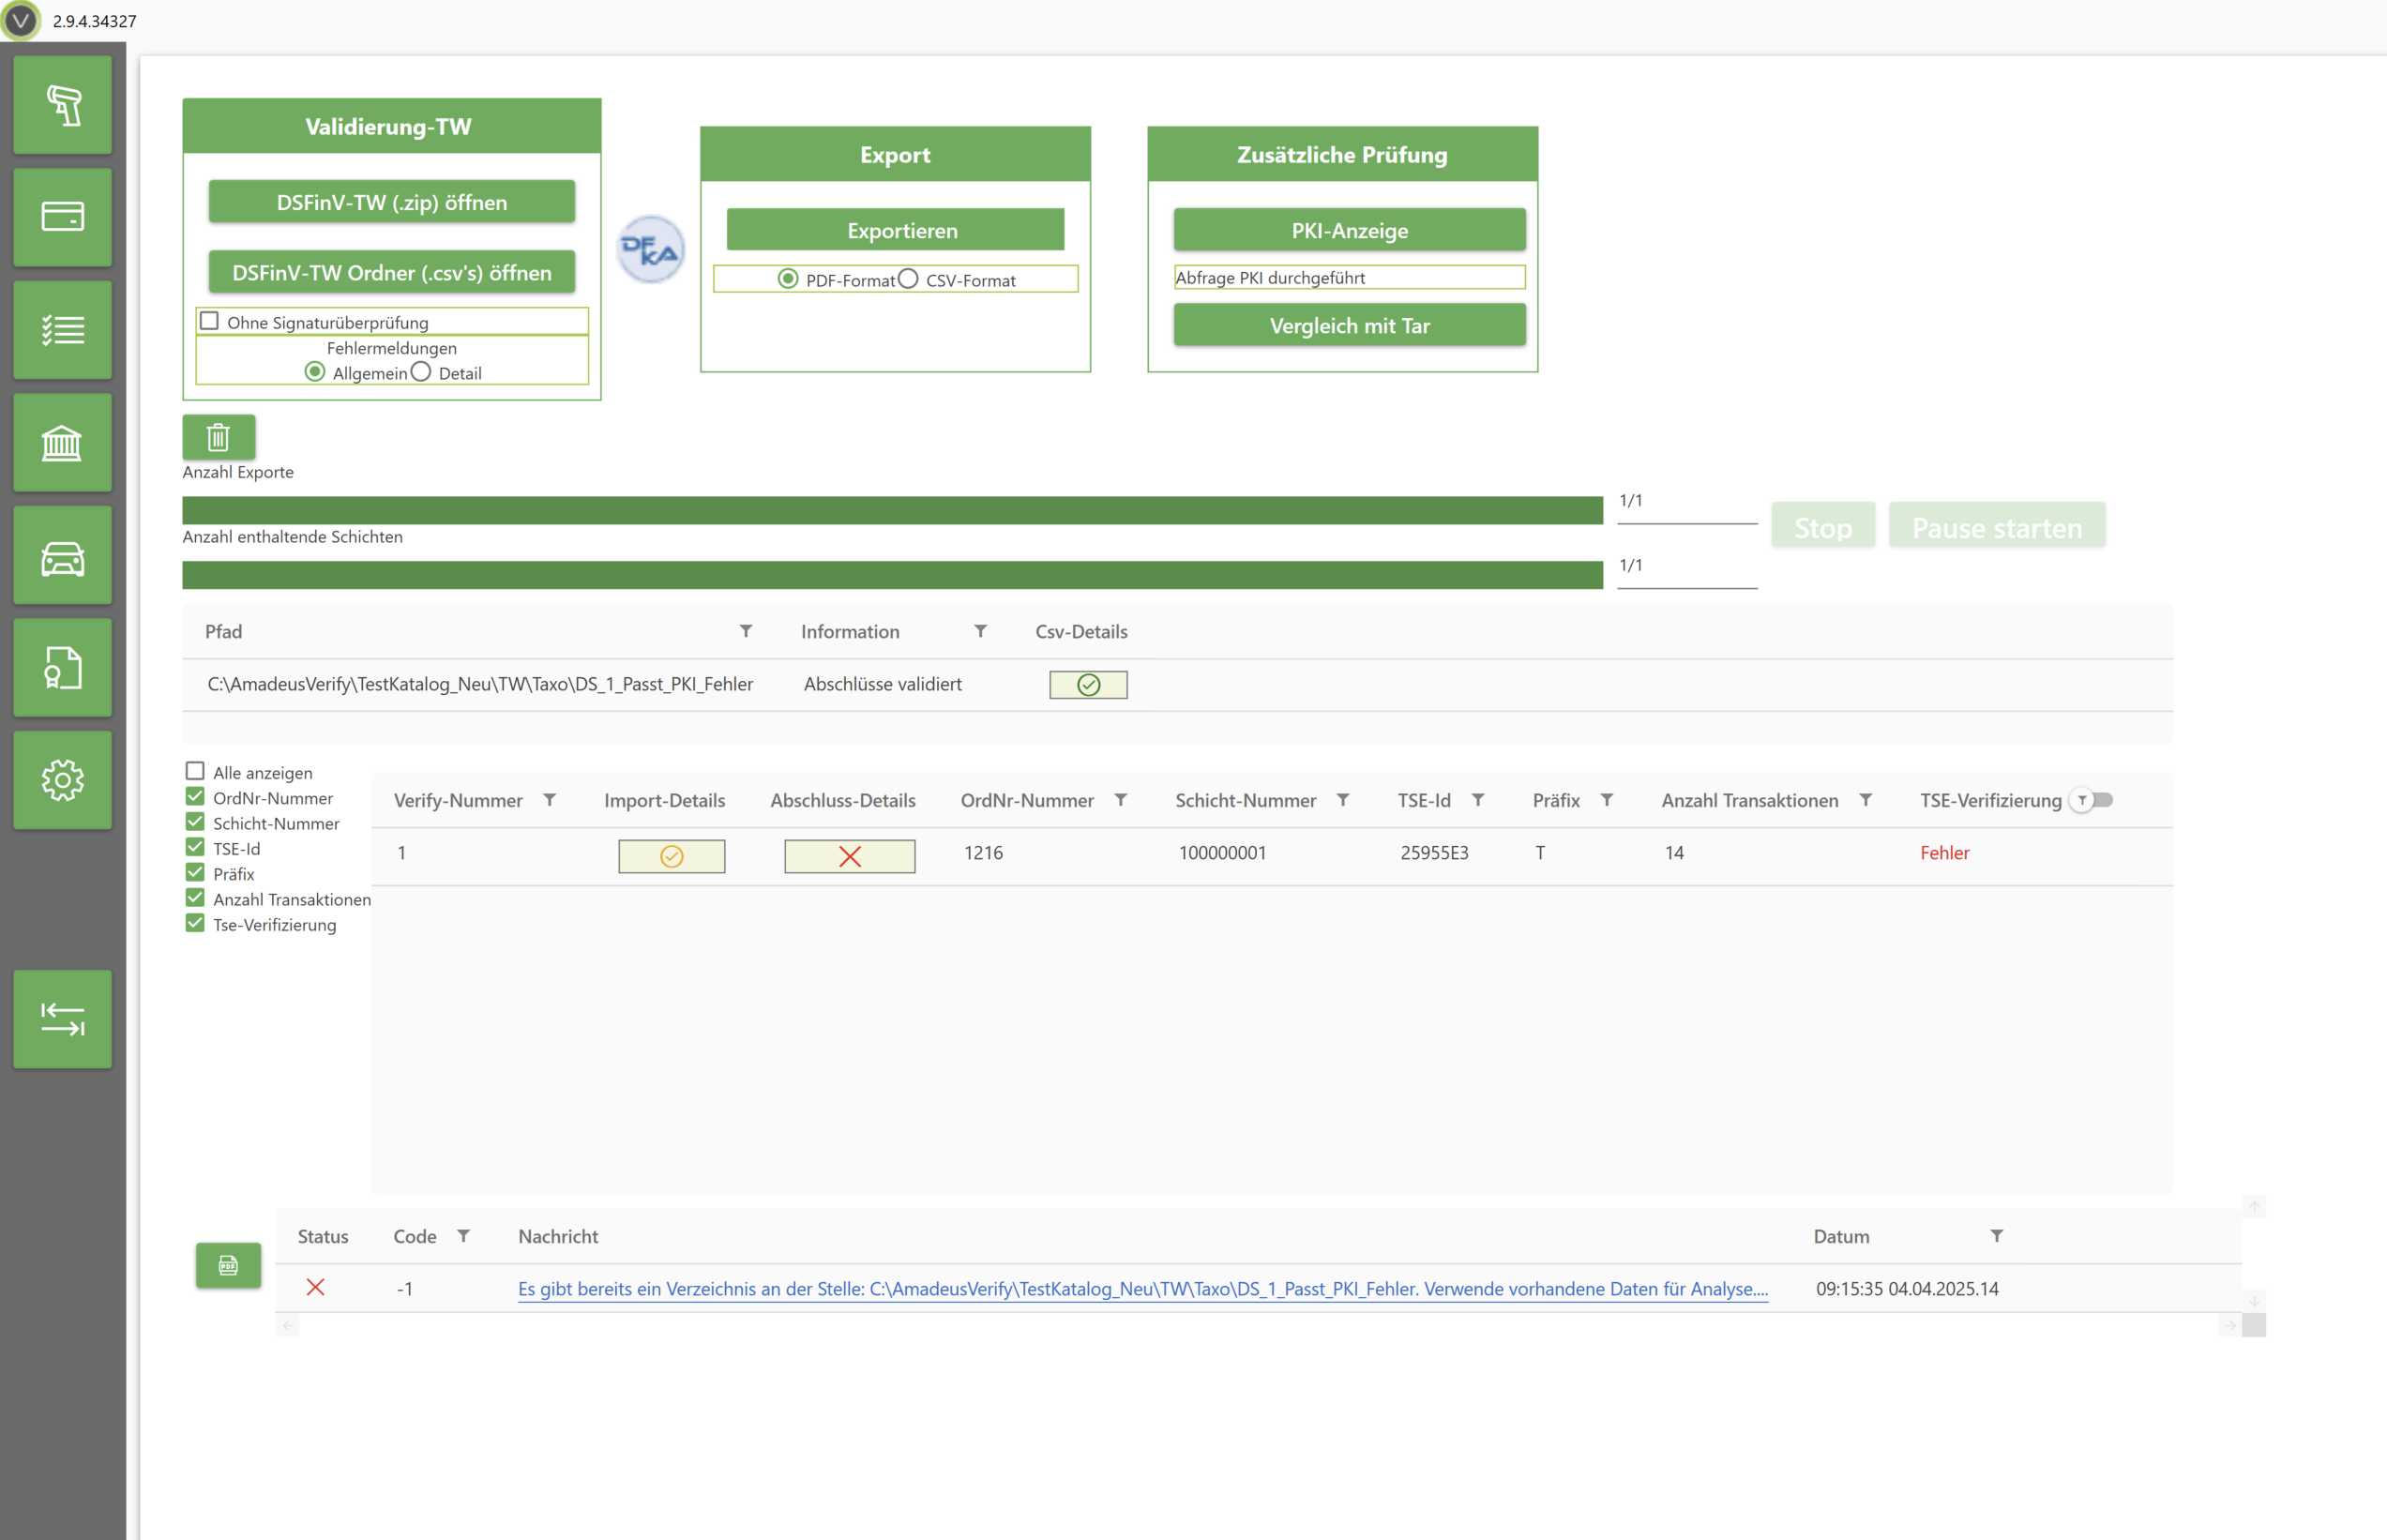Image resolution: width=2387 pixels, height=1540 pixels.
Task: Click the trash delete button
Action: pos(218,437)
